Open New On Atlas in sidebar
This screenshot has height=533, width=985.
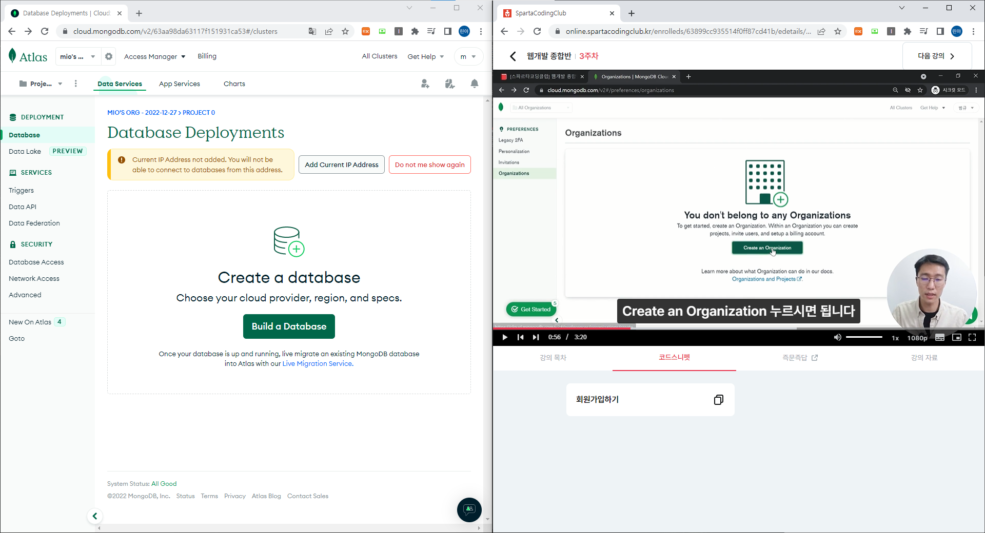[x=30, y=322]
